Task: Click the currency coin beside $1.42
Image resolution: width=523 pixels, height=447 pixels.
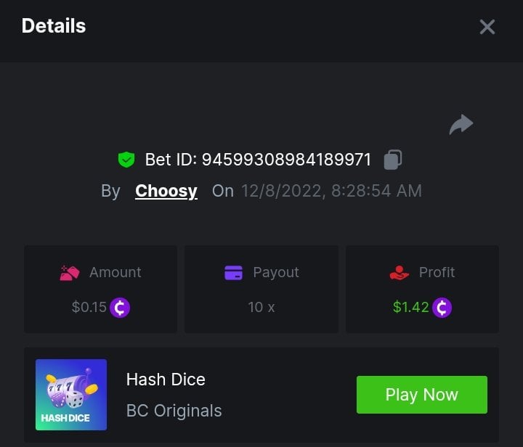Action: (x=442, y=308)
